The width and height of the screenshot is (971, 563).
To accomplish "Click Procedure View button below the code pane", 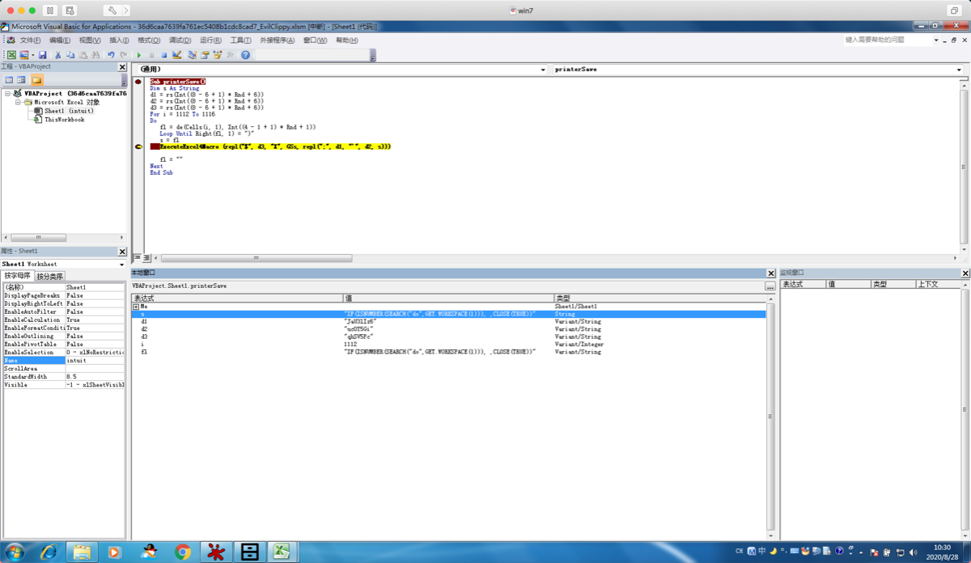I will click(x=137, y=258).
